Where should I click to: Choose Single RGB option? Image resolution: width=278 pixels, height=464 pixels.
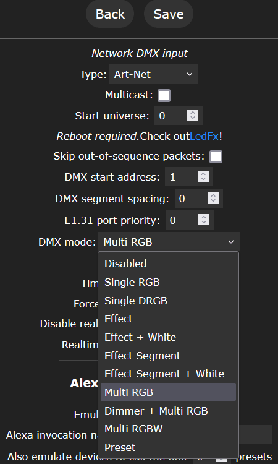point(169,282)
